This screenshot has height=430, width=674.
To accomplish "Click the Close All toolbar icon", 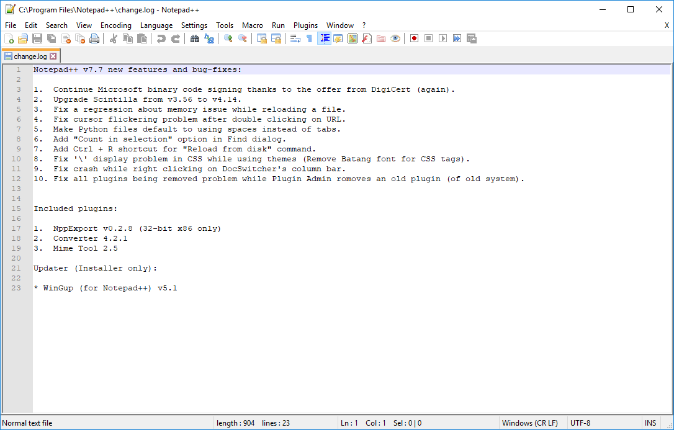I will pos(80,38).
